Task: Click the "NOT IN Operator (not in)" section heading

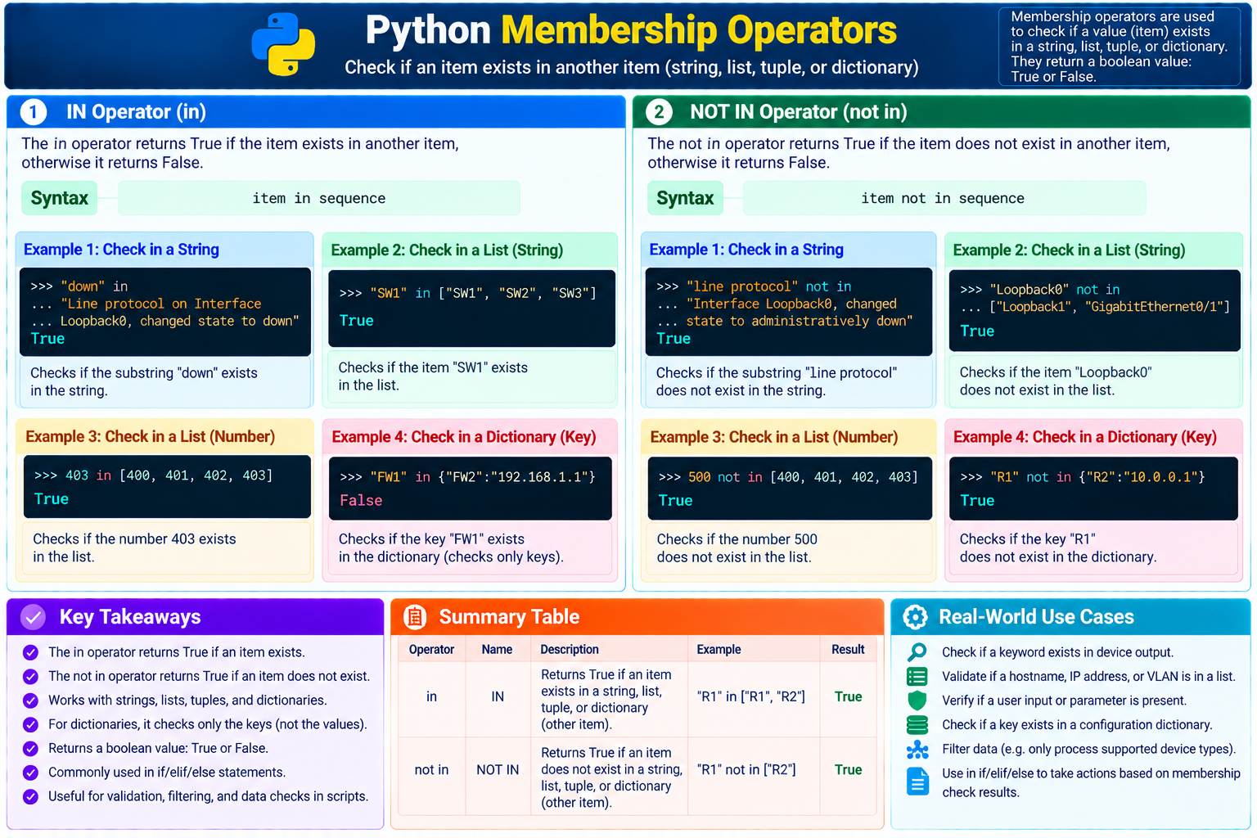Action: [x=798, y=112]
